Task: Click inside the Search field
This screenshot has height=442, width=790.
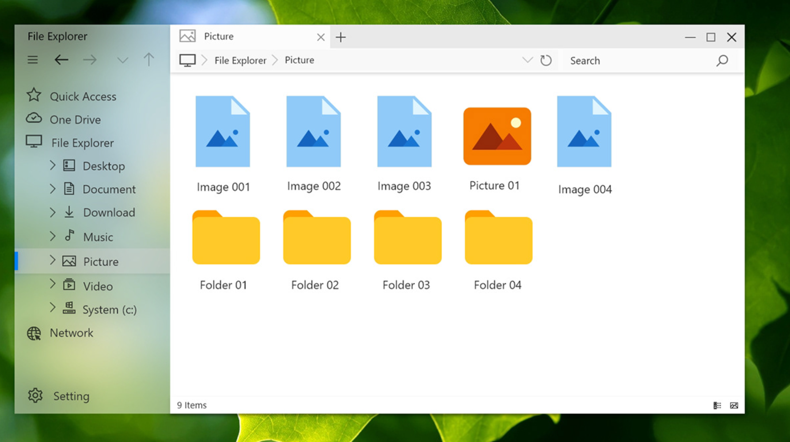Action: point(636,60)
